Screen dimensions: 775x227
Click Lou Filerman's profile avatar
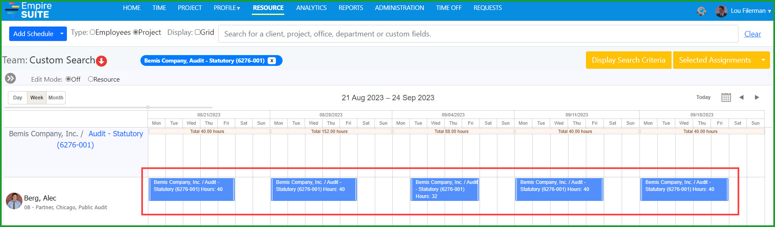721,11
